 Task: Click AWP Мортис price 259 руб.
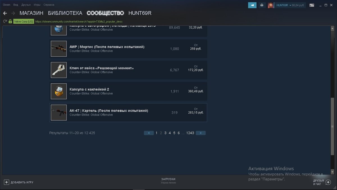click(x=196, y=49)
